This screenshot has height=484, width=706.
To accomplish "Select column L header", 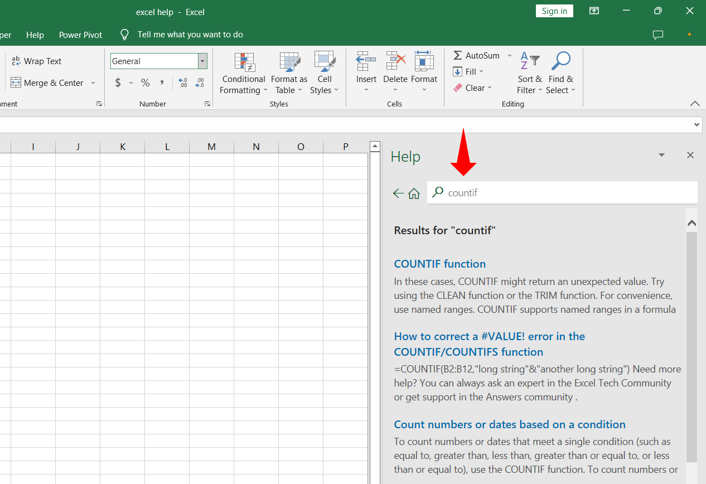I will pyautogui.click(x=167, y=147).
